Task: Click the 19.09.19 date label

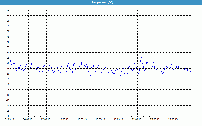Action: (x=119, y=119)
